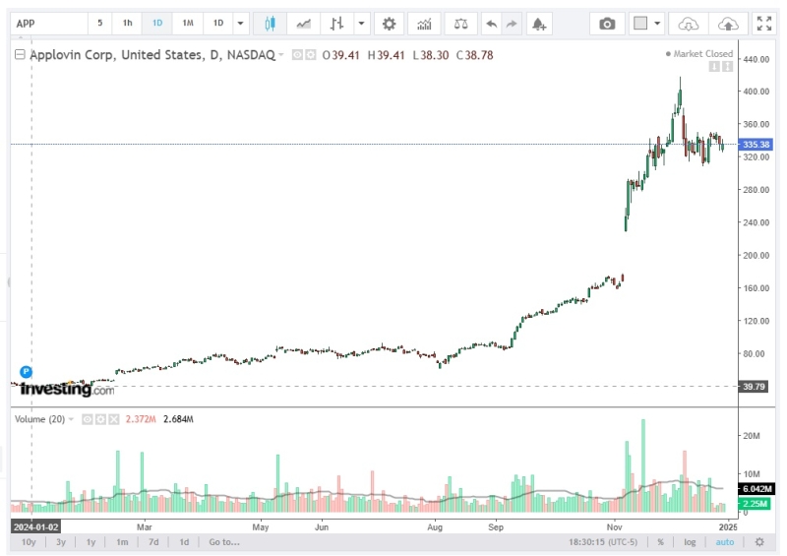Screen dimensions: 787x556
Task: Click the 400.00 price scale label
Action: point(756,92)
